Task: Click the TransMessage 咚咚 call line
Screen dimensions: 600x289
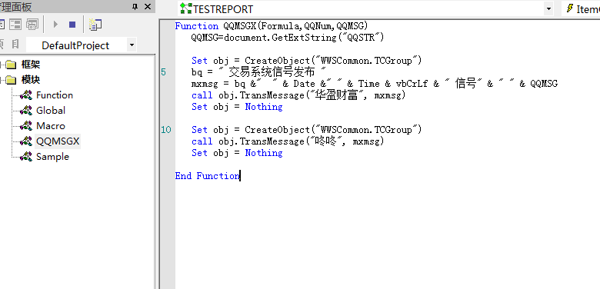Action: pyautogui.click(x=288, y=141)
